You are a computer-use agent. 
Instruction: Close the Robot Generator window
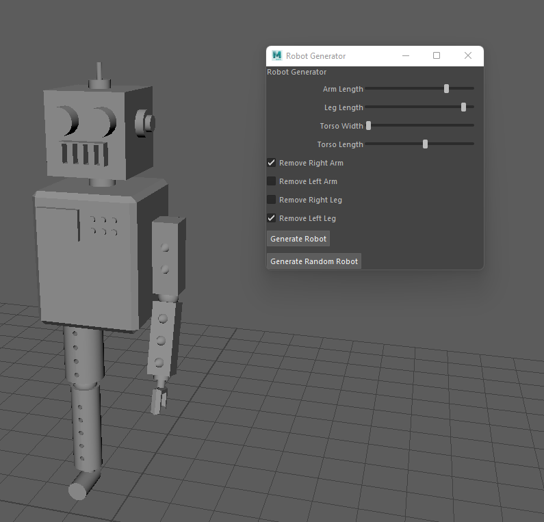(x=467, y=55)
